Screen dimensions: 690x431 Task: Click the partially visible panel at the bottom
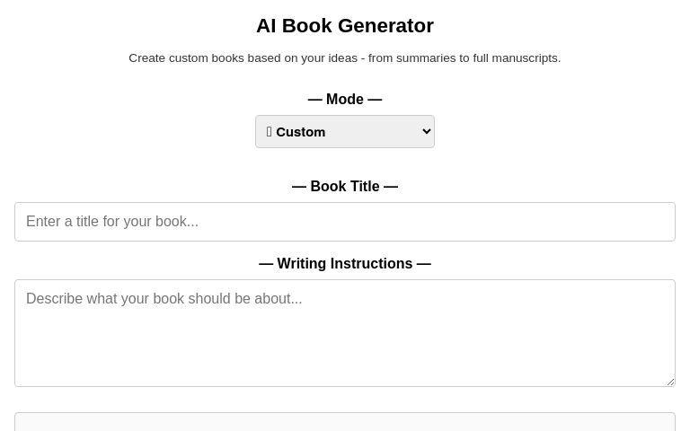coord(345,422)
